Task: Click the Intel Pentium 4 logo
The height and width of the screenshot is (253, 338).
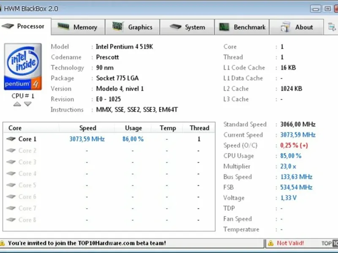Action: (23, 67)
